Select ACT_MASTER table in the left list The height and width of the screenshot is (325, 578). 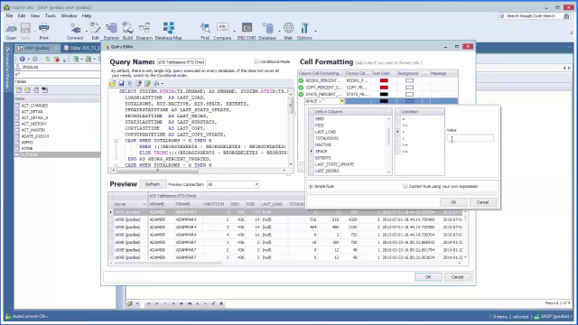click(x=33, y=130)
